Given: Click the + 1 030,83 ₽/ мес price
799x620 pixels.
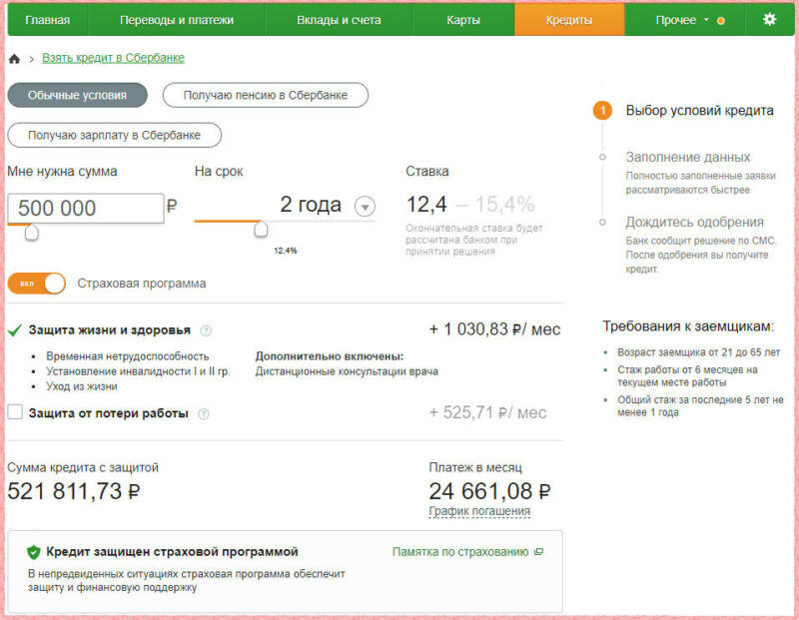Looking at the screenshot, I should [x=494, y=329].
